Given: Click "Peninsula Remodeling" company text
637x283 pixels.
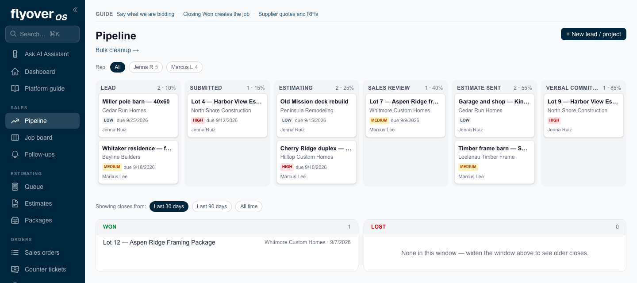Looking at the screenshot, I should coord(307,111).
